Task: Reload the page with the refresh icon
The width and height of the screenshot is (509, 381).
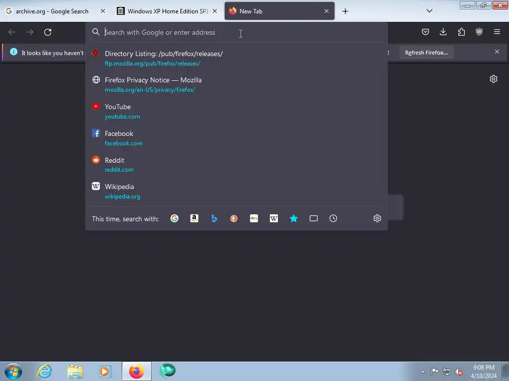Action: pos(48,32)
